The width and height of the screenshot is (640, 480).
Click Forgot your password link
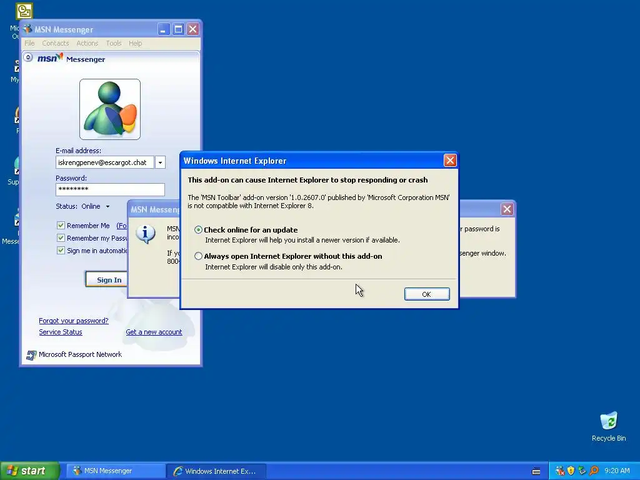[x=74, y=321]
